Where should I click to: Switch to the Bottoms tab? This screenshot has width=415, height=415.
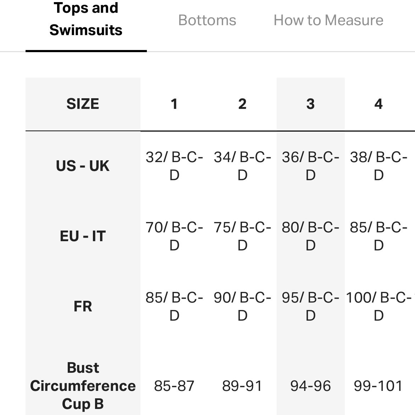pos(207,20)
